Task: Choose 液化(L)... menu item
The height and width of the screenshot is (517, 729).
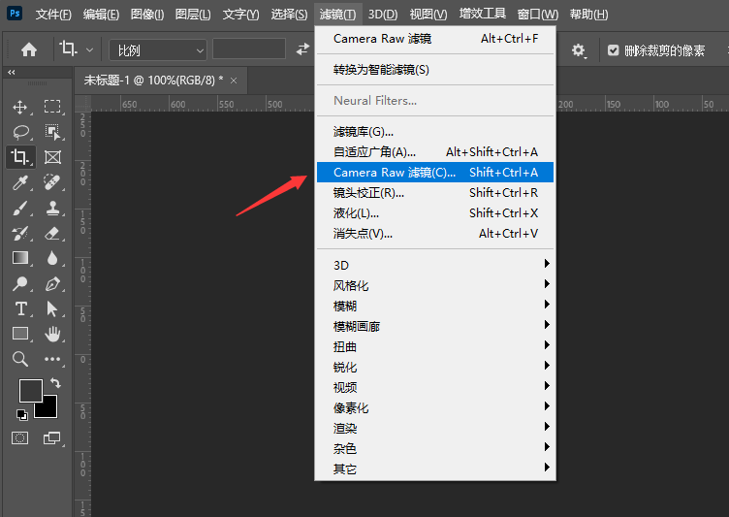Action: click(x=435, y=213)
